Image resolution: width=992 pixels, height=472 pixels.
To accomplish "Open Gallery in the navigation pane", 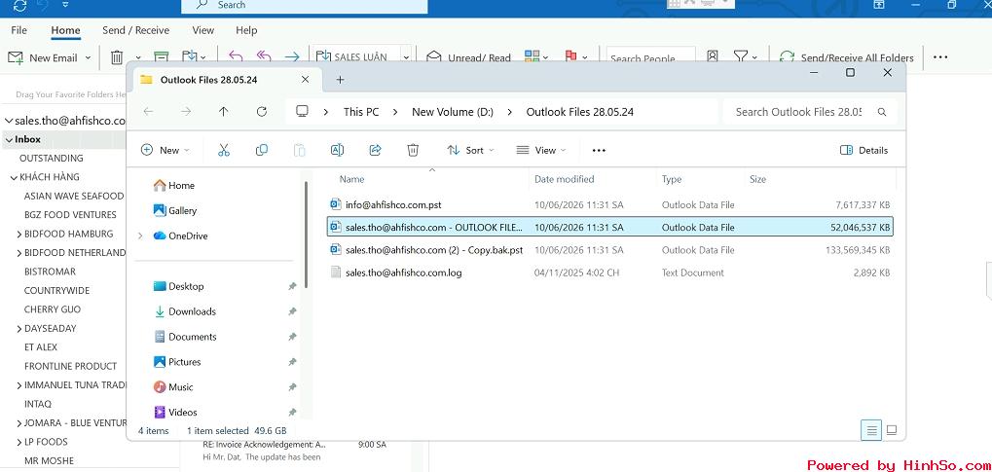I will [x=182, y=210].
